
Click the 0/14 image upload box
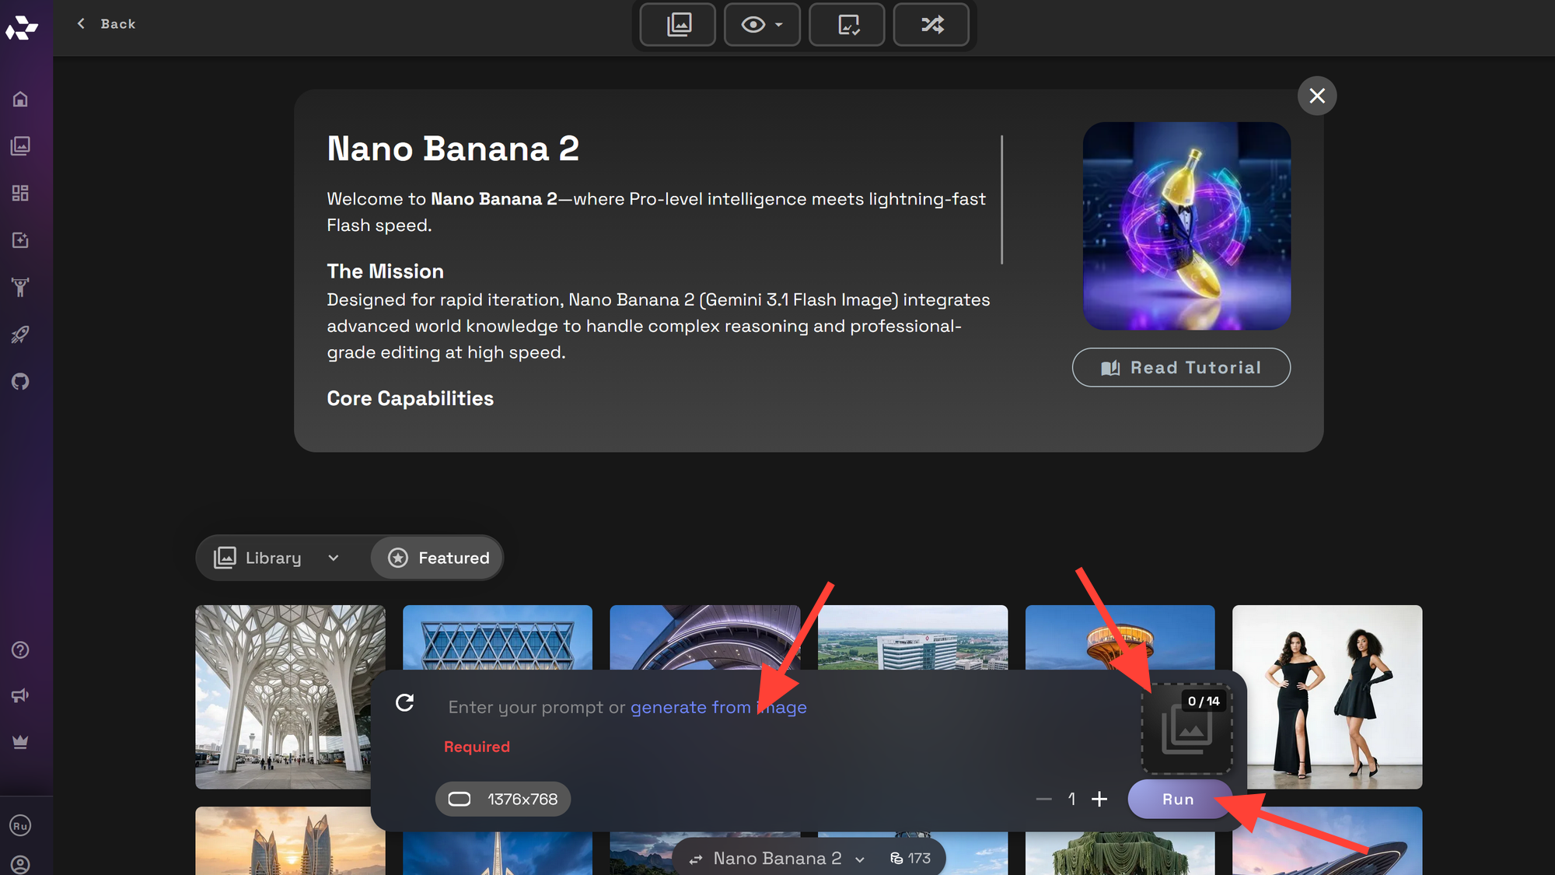(x=1186, y=730)
